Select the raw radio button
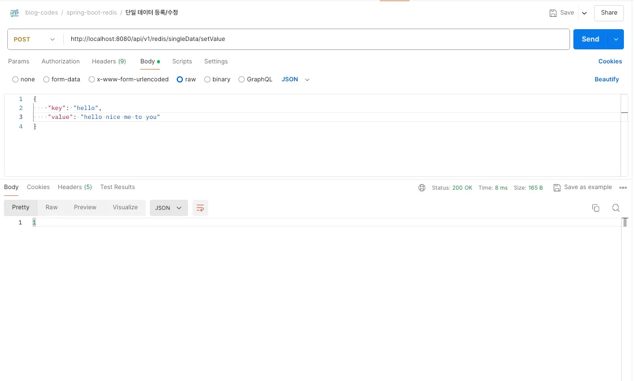Image resolution: width=634 pixels, height=381 pixels. click(x=180, y=79)
